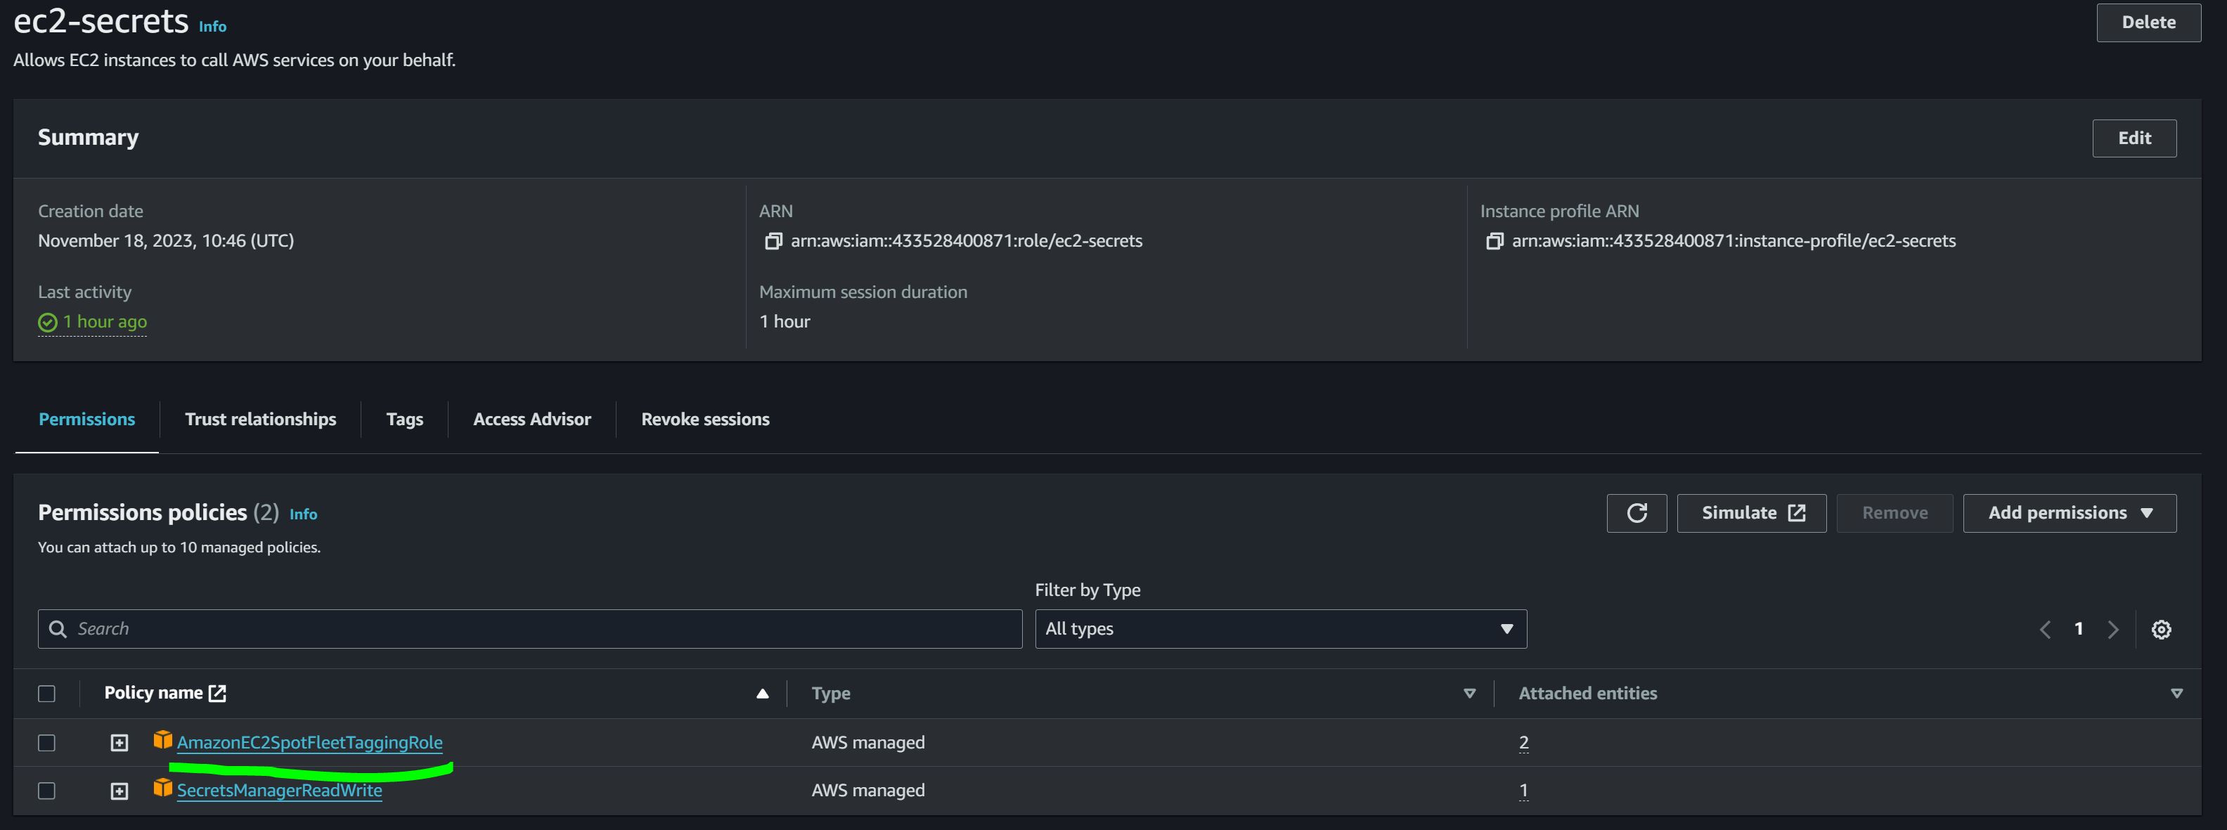Go to the next page of policies
The image size is (2227, 830).
click(x=2113, y=630)
